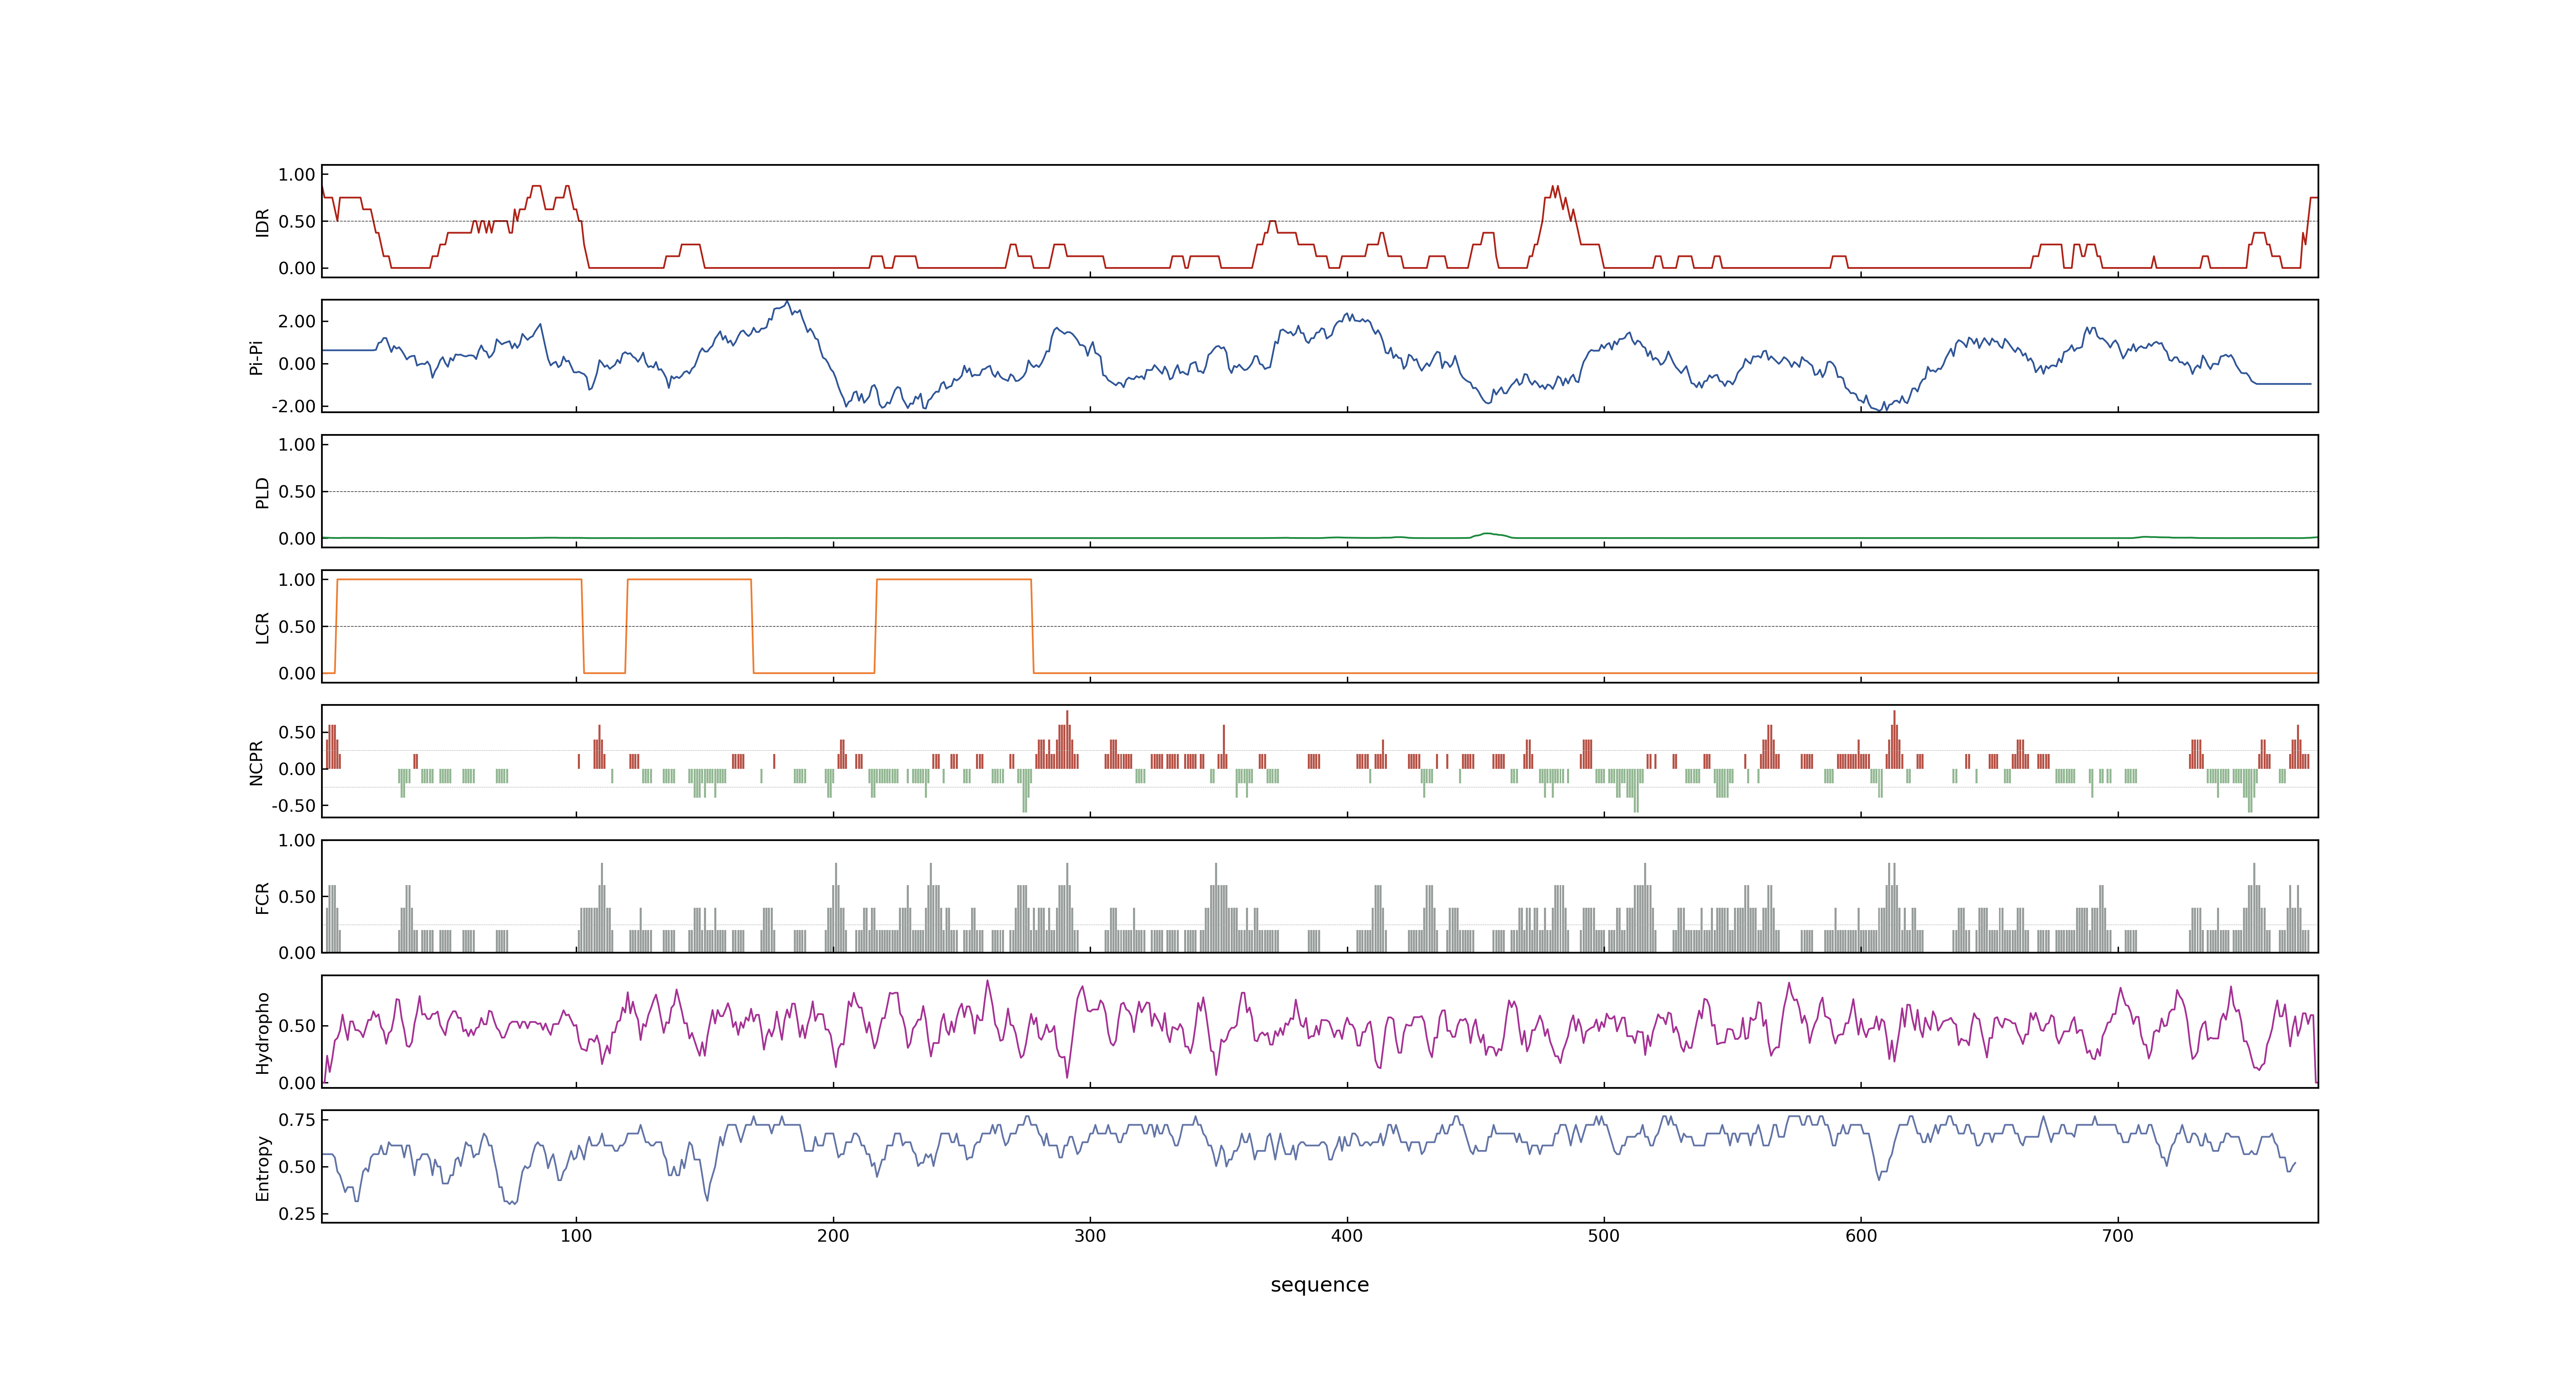Click the 1.00 tick on PLD axis
The image size is (2576, 1374).
coord(297,445)
